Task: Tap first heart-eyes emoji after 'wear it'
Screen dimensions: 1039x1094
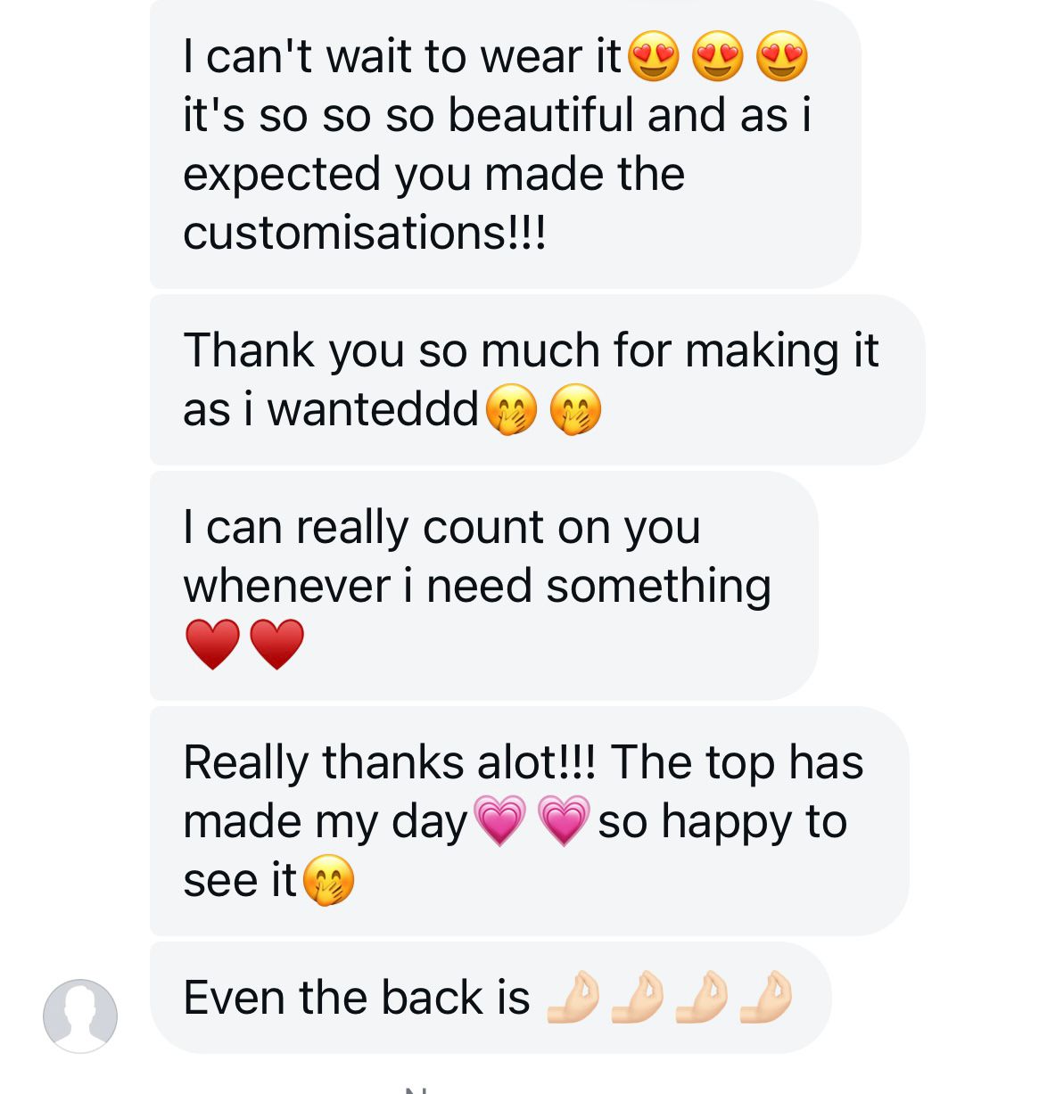Action: tap(654, 56)
